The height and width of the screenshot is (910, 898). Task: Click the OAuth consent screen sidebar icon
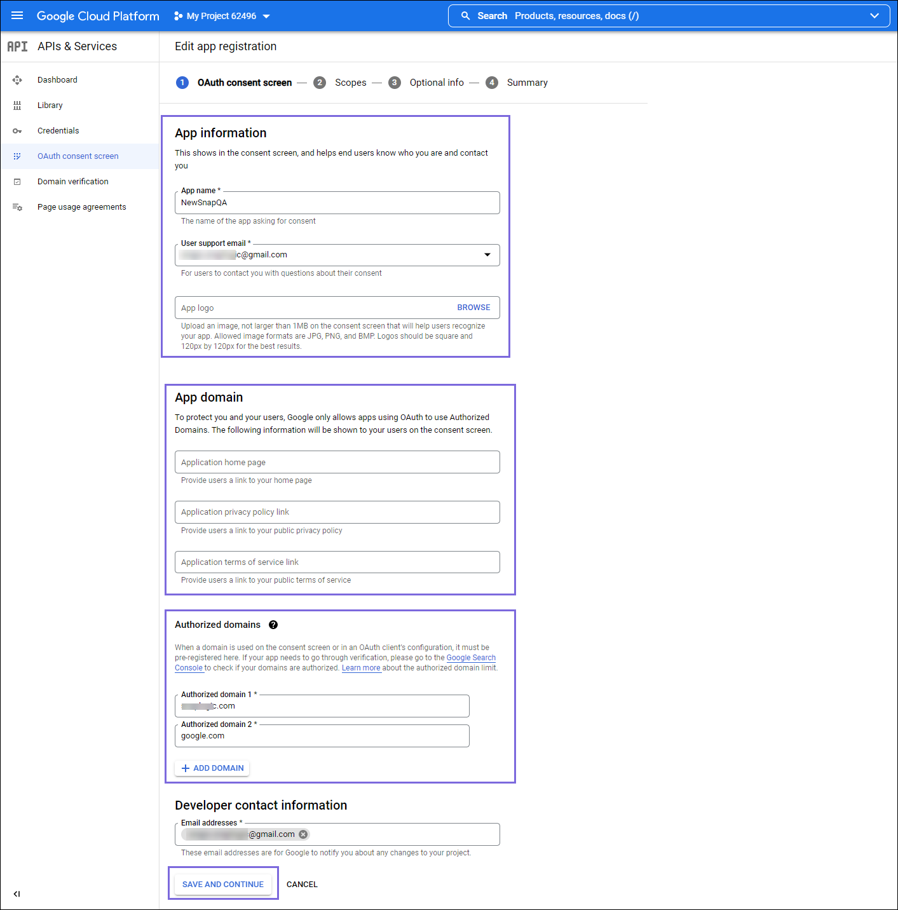coord(17,156)
